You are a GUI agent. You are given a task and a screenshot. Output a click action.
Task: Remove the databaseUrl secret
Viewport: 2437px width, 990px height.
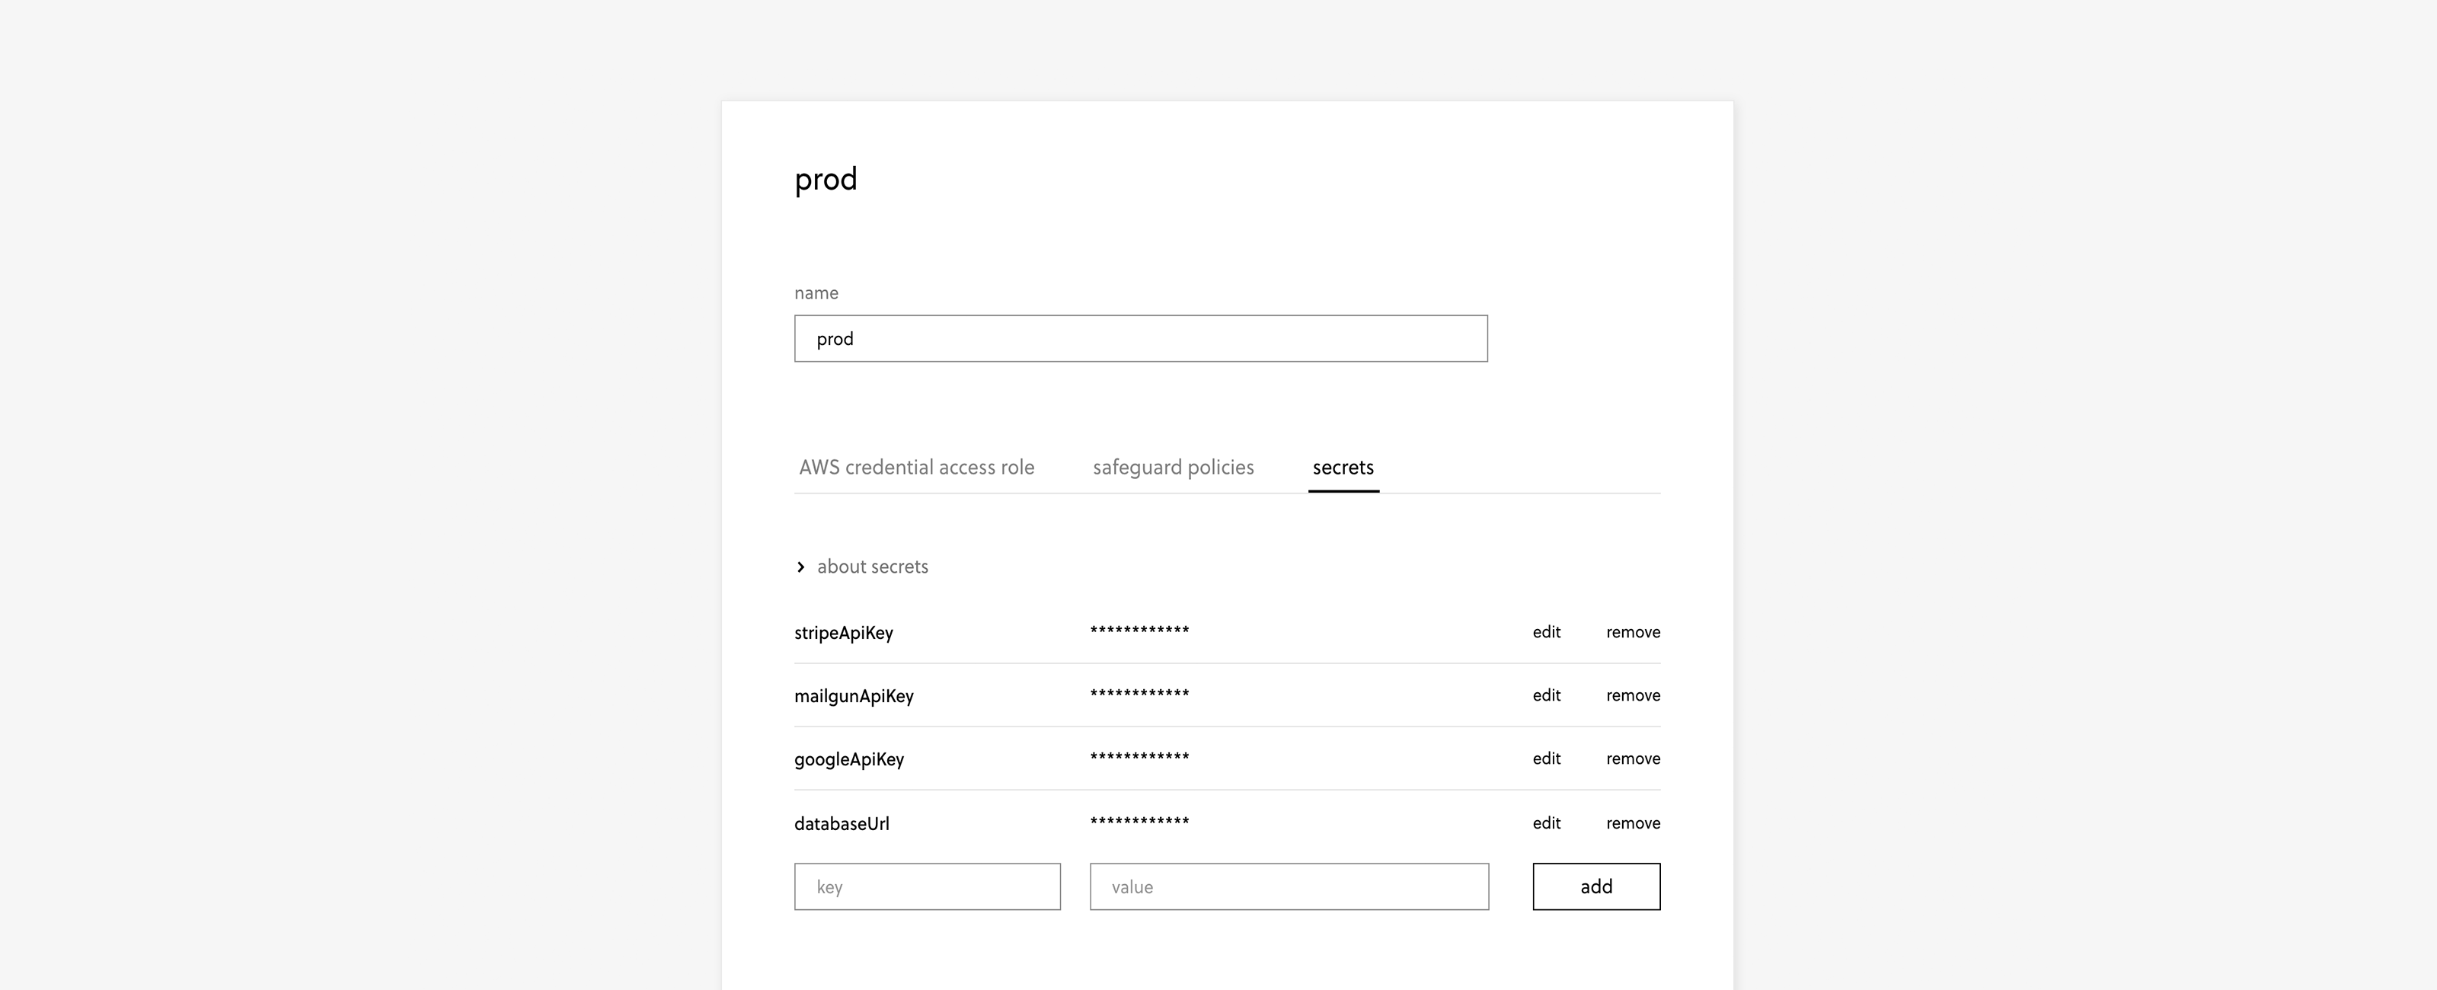pos(1632,823)
